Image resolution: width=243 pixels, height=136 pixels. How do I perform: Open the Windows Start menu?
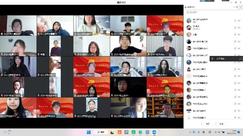point(89,132)
